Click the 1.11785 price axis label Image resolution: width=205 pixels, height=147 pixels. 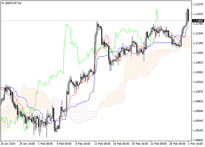(198, 24)
